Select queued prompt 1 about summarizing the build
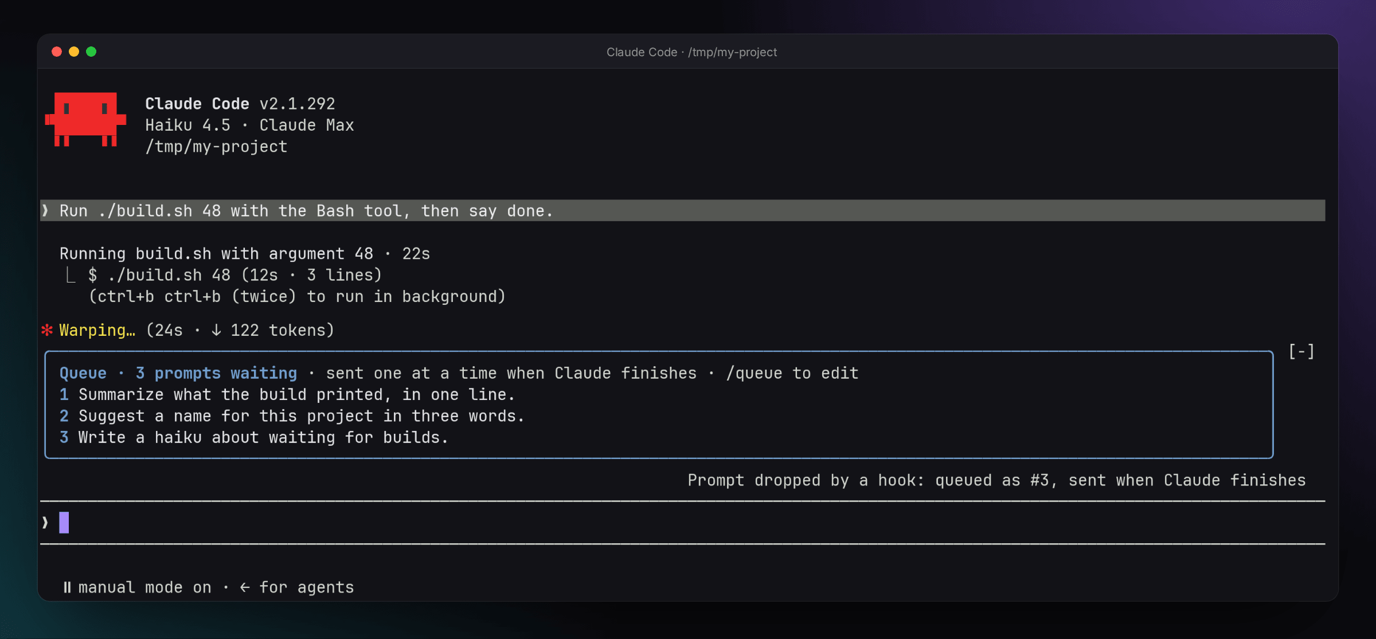The image size is (1376, 639). click(287, 395)
